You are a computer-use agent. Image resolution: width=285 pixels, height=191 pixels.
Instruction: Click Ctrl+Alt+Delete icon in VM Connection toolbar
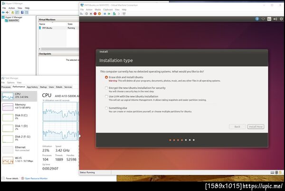(x=81, y=14)
